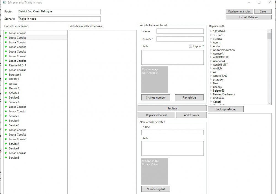Screen dimensions: 276x194
Task: Click the Preview Image Not Available placeholder
Action: [x=155, y=80]
